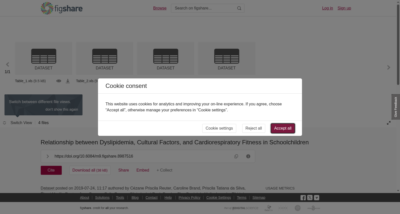The height and width of the screenshot is (214, 400).
Task: Open figshare's X (Twitter) page
Action: pos(310,198)
